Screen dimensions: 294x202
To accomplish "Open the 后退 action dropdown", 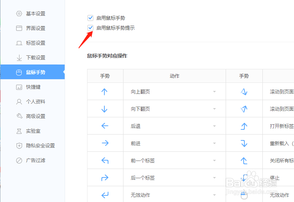I will pos(174,126).
